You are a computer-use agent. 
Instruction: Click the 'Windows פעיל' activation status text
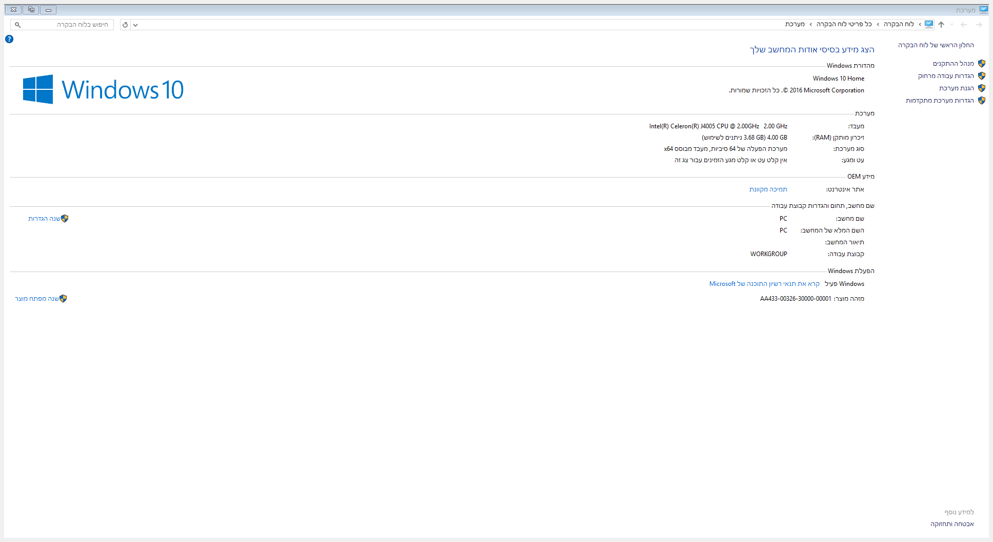pos(845,284)
